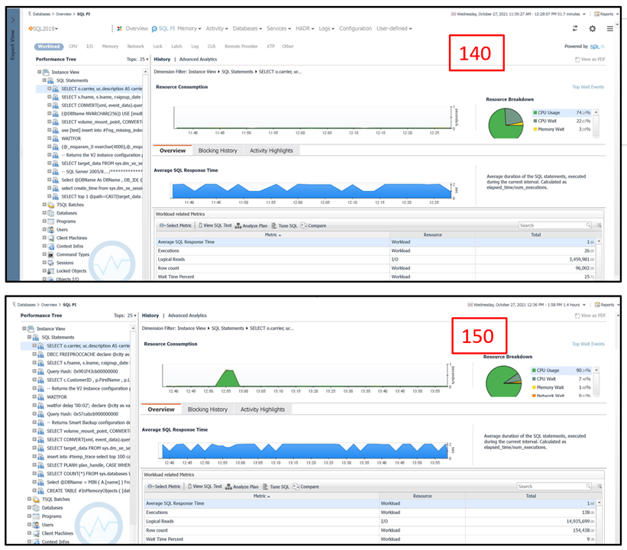Switch to the Remote Provider tab
Viewport: 627px width, 550px height.
click(x=241, y=47)
